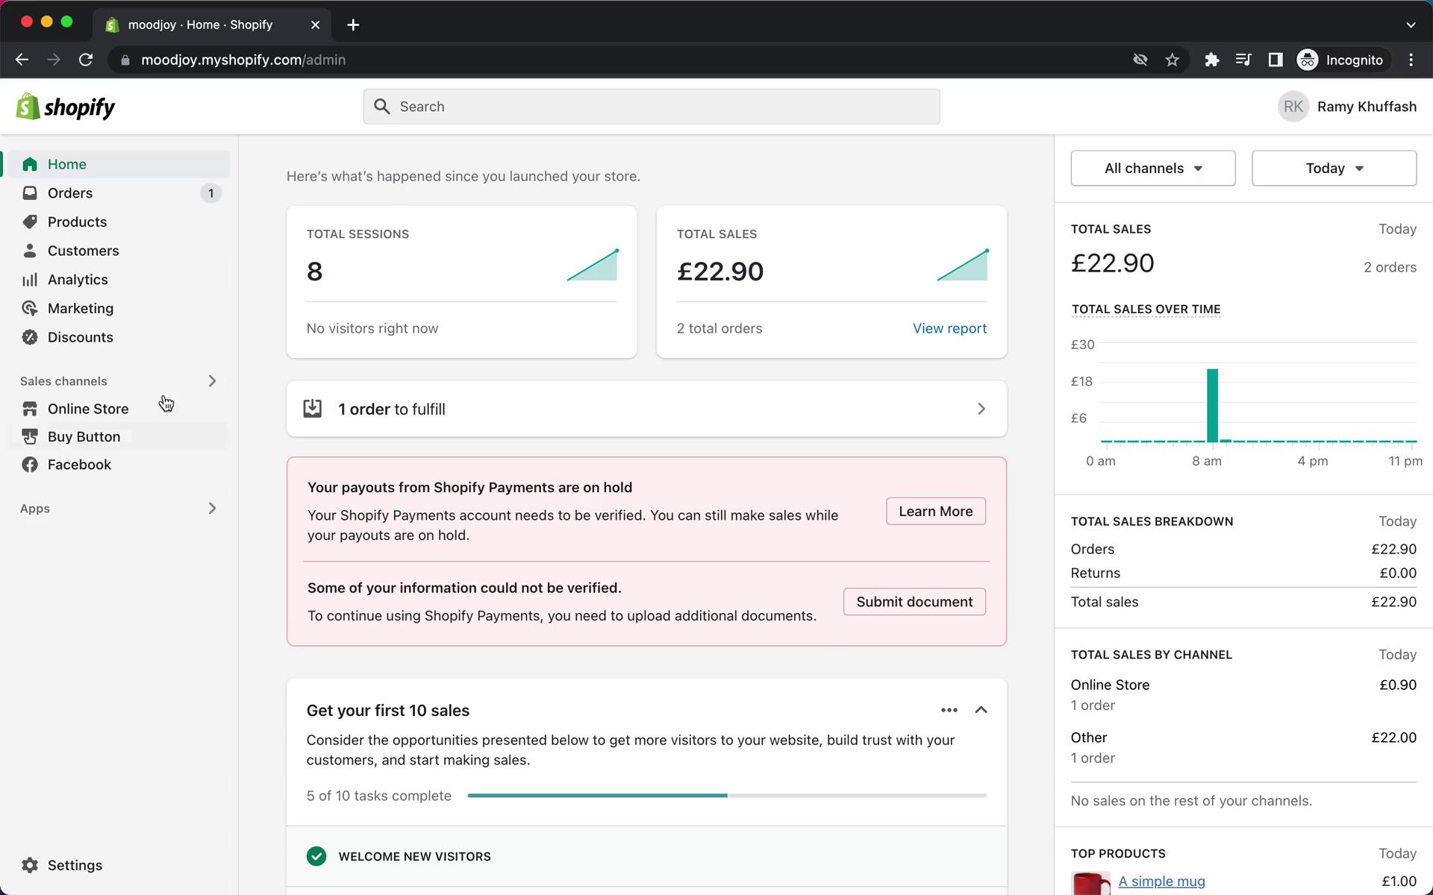The height and width of the screenshot is (895, 1433).
Task: View the total sales report link
Action: [949, 328]
